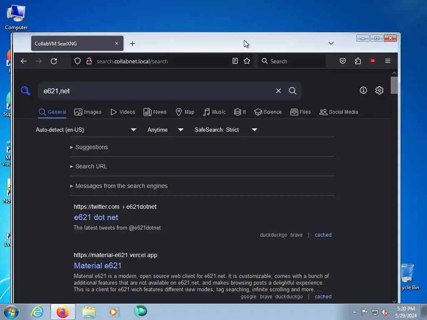427x320 pixels.
Task: Open the Pocket save icon
Action: coord(343,61)
